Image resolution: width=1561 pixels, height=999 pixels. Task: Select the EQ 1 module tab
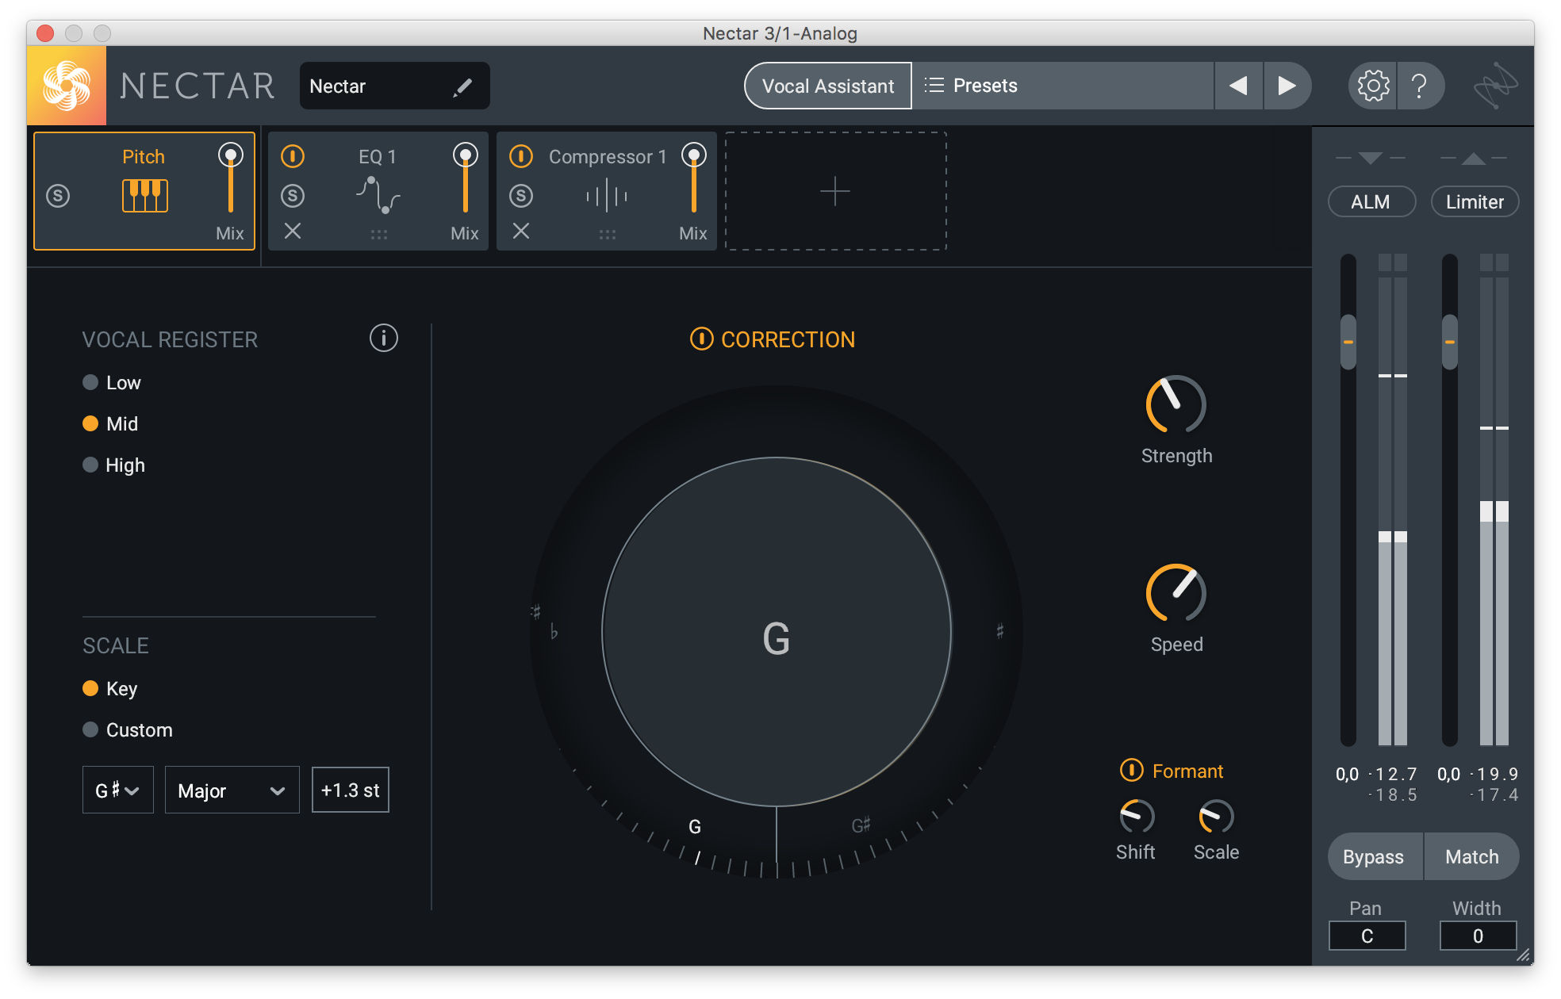coord(378,191)
